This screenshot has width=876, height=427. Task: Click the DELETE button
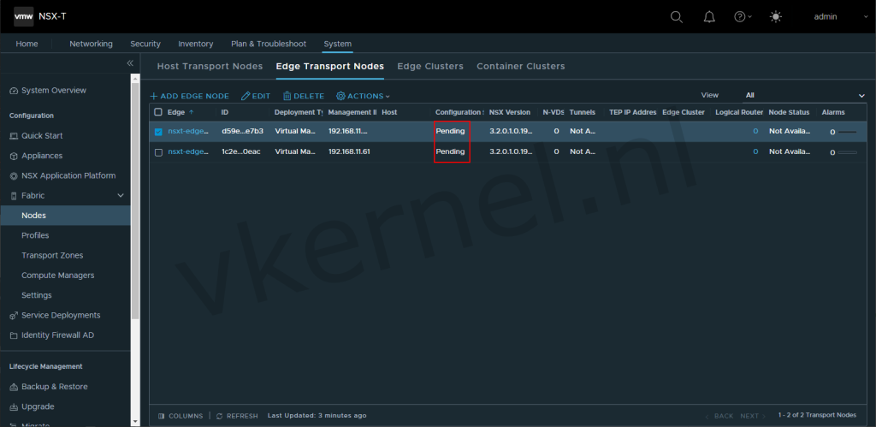pos(304,96)
